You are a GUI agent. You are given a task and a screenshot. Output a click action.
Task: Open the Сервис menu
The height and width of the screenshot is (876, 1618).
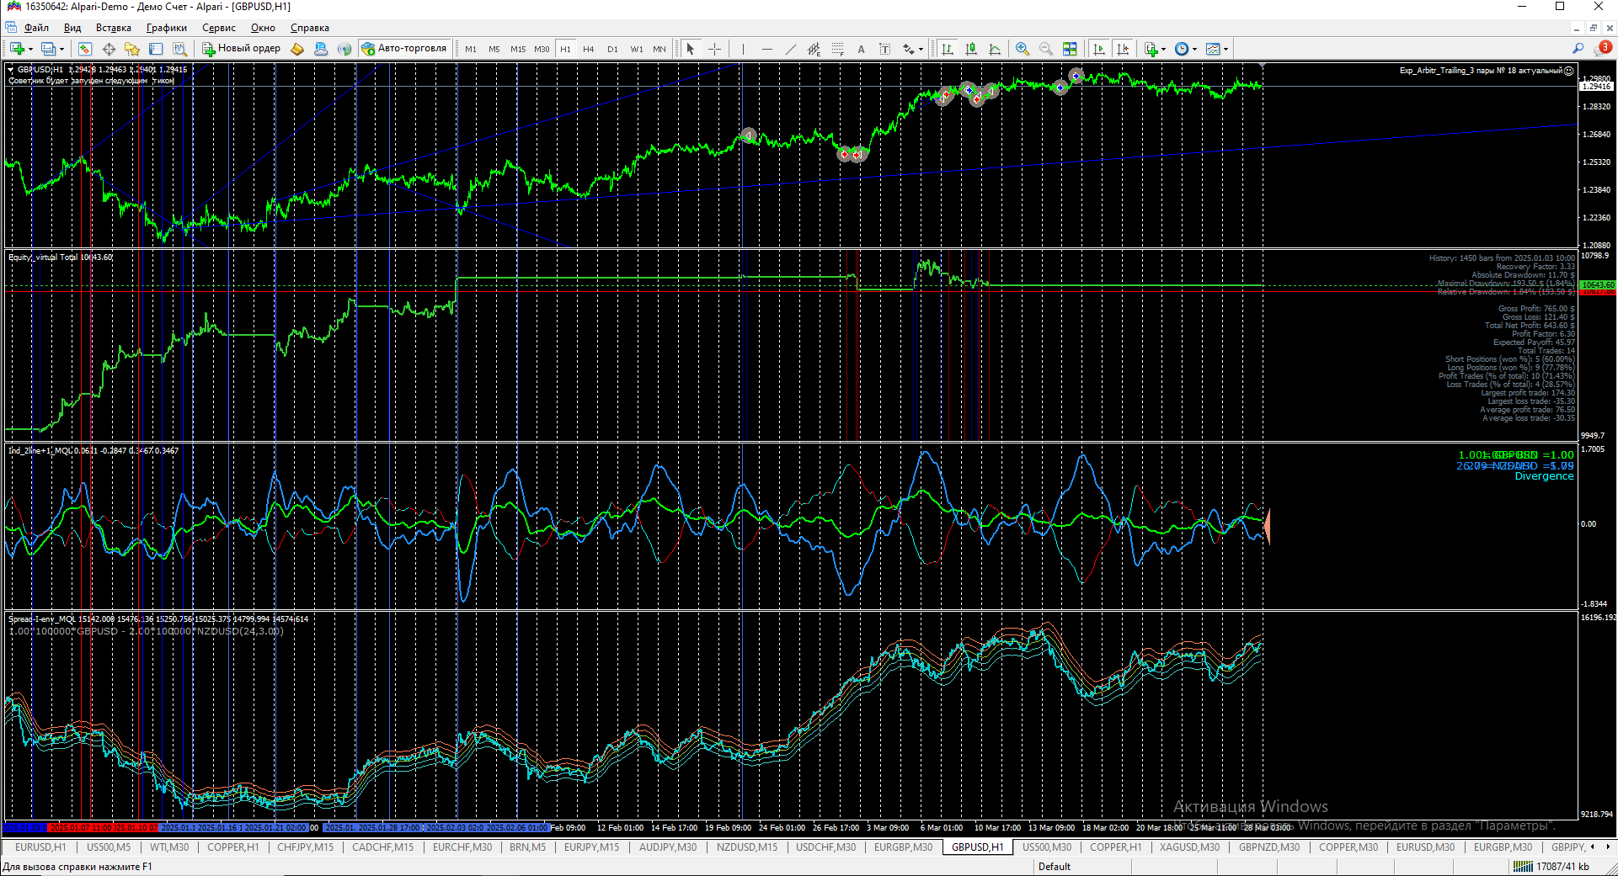pos(219,28)
